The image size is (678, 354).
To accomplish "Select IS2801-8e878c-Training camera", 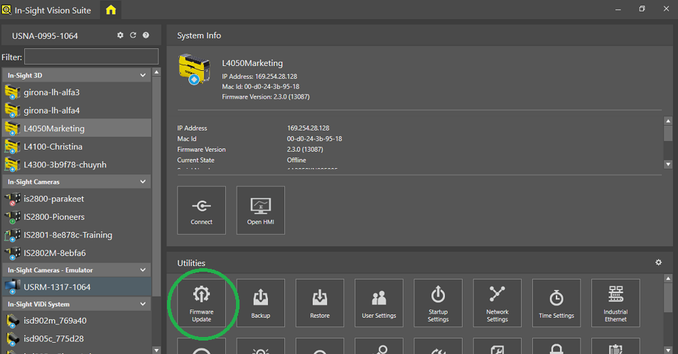I will [x=77, y=235].
